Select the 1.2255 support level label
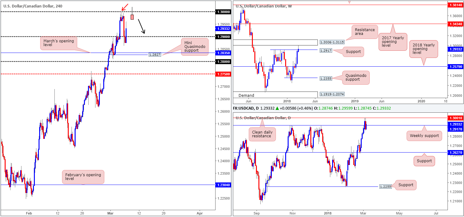Viewport: 464px width, 217px height. coord(386,187)
